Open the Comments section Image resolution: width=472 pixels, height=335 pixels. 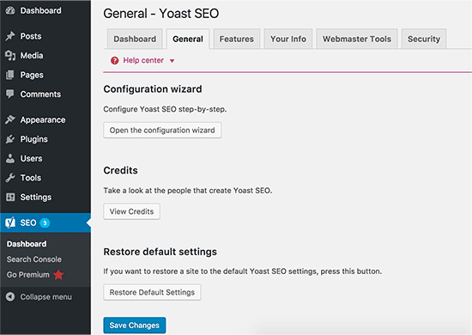40,94
